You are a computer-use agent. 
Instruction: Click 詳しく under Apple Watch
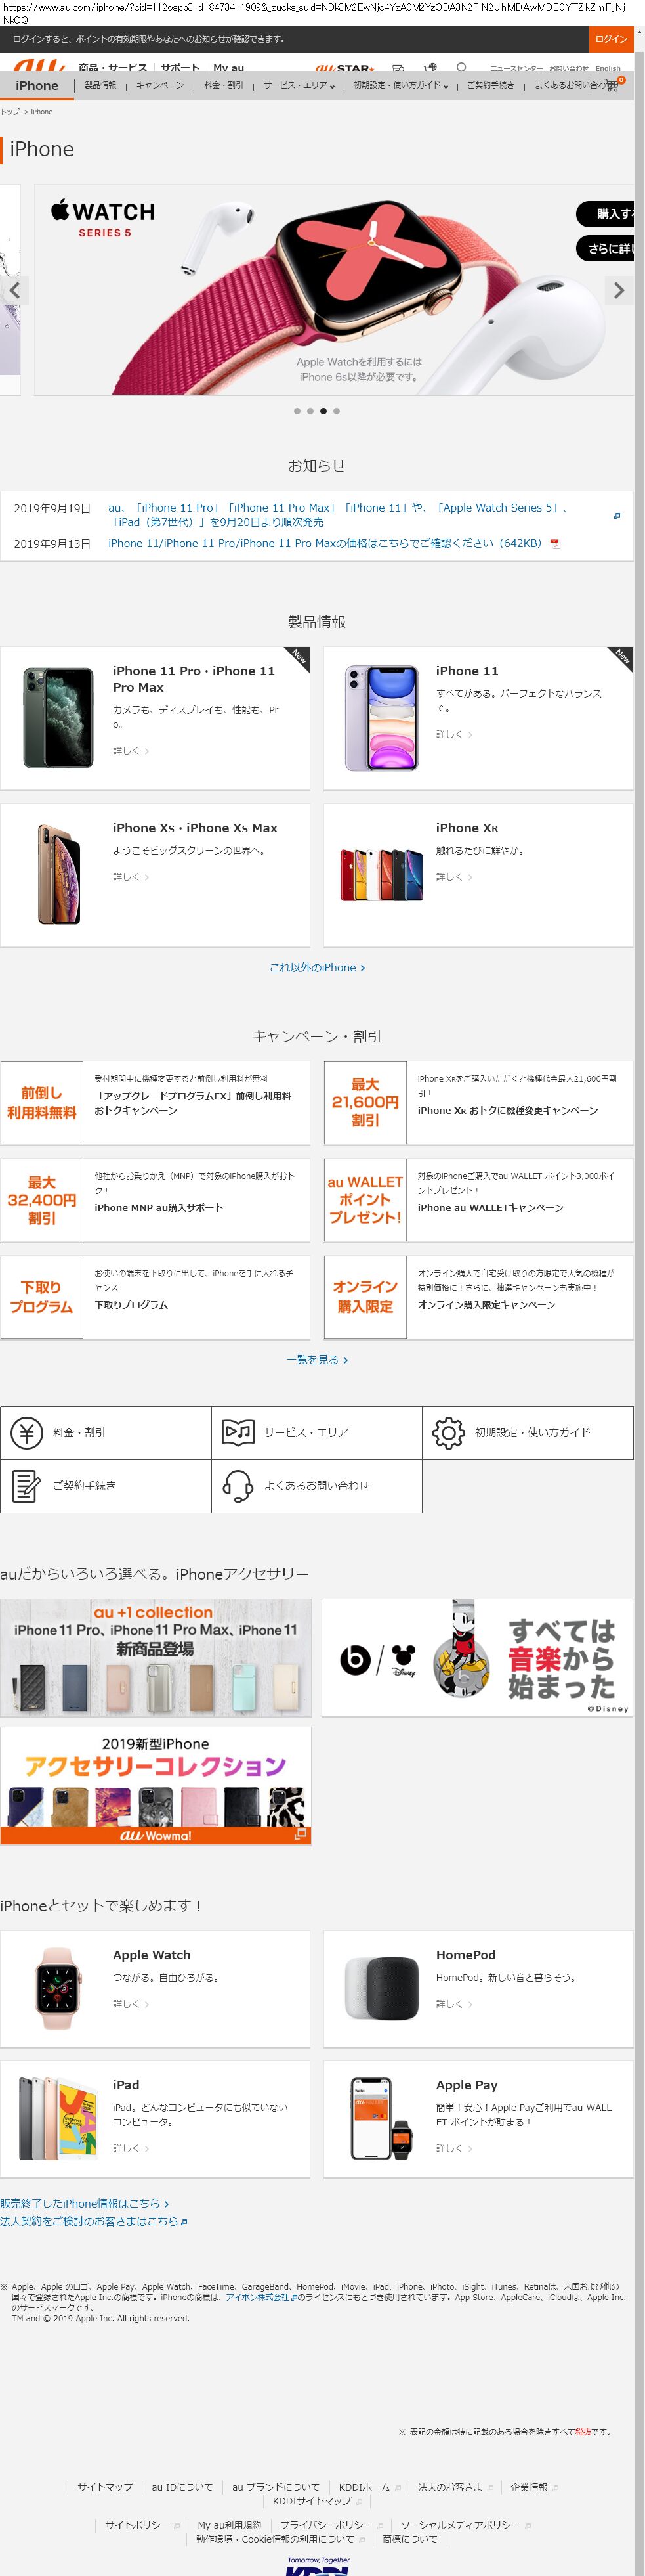130,2004
